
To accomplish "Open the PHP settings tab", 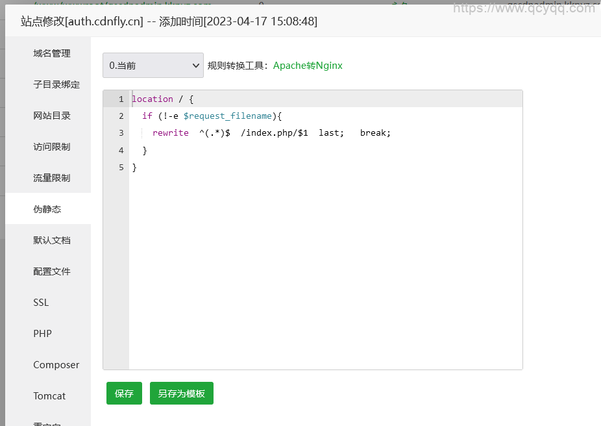I will click(42, 334).
